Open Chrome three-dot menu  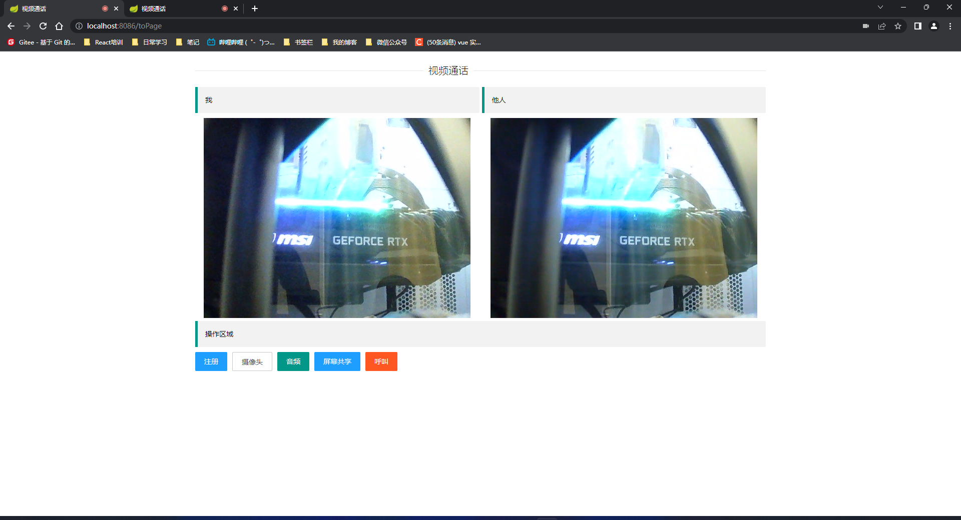[950, 26]
